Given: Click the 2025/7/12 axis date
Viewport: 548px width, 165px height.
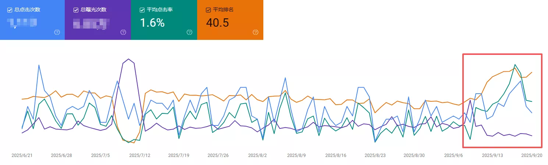Looking at the screenshot, I should 139,155.
